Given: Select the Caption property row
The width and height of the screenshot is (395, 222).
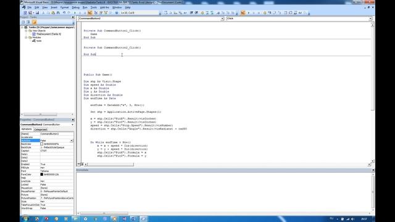Looking at the screenshot, I should tap(47, 150).
